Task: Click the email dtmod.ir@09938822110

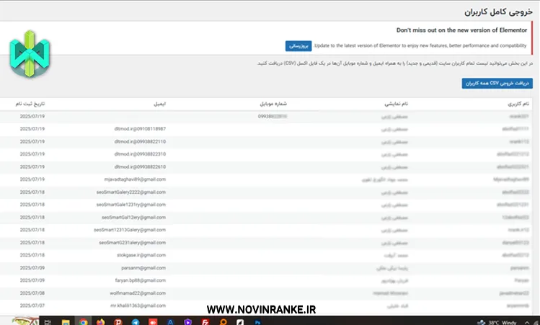Action: tap(140, 141)
